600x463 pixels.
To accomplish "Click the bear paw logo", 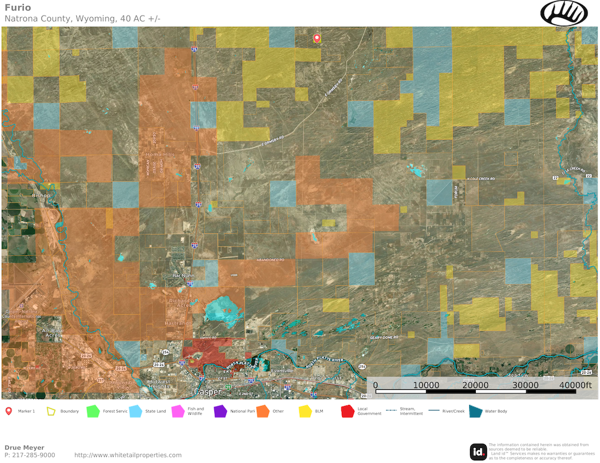I will [x=565, y=13].
